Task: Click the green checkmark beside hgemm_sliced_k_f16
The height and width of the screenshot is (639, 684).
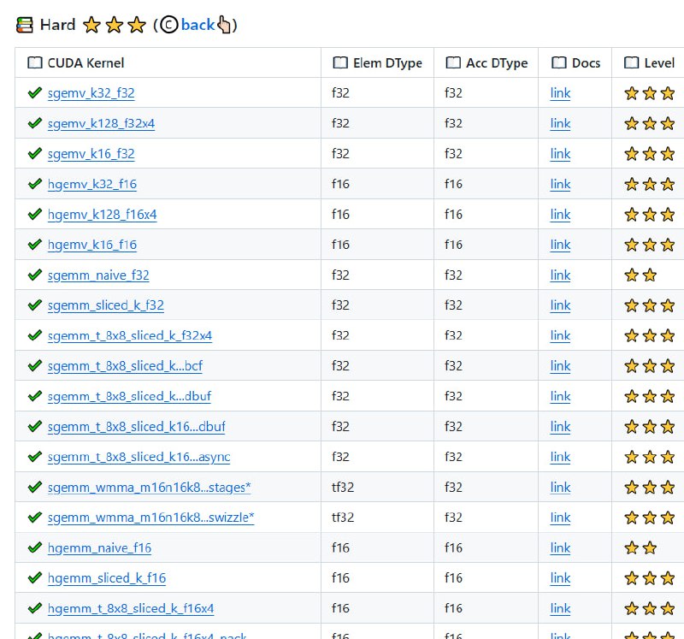Action: (35, 577)
